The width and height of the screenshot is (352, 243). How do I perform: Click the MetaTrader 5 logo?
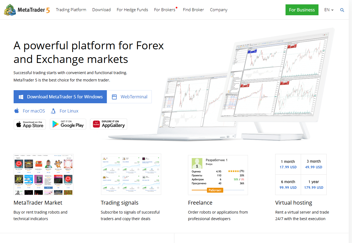pyautogui.click(x=27, y=10)
